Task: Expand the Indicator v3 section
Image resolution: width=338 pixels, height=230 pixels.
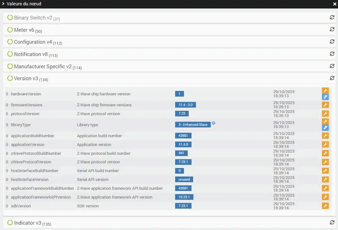Action: click(x=28, y=223)
